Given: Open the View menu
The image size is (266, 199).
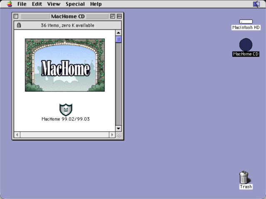Looking at the screenshot, I should (54, 4).
